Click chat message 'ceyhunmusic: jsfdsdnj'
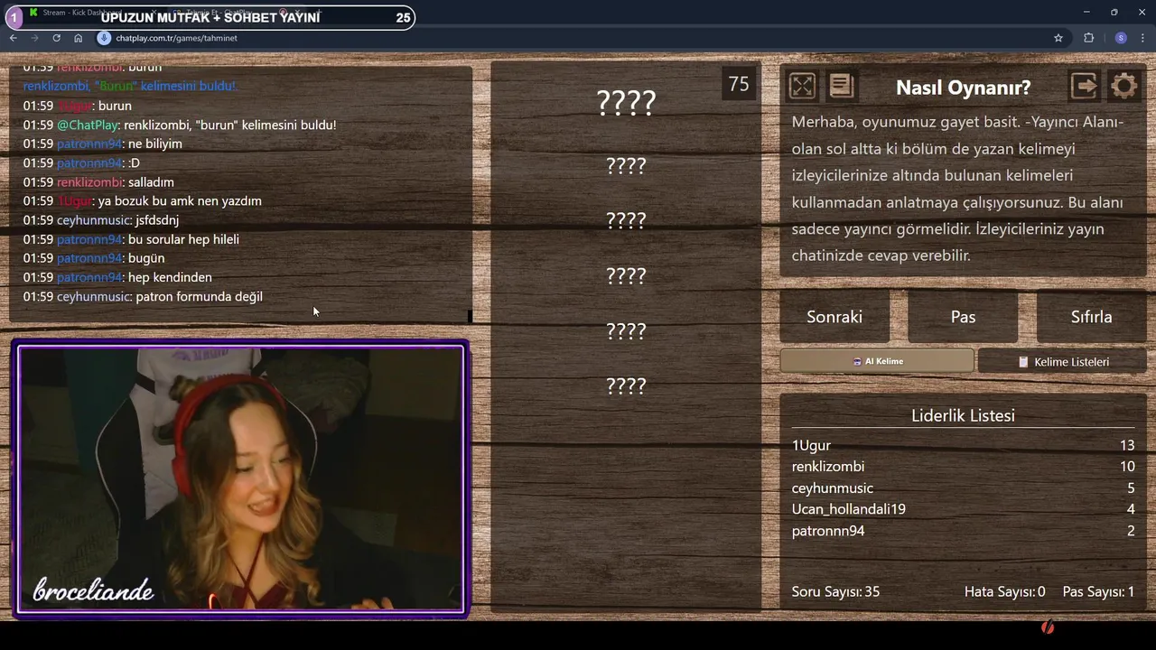 [101, 220]
